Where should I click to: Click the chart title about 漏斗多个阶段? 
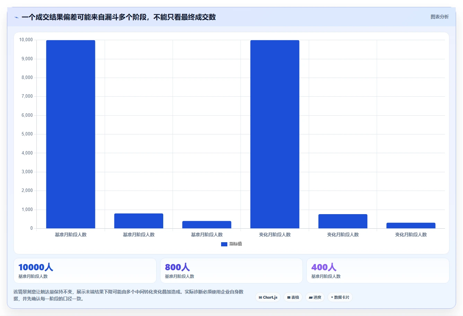(119, 17)
